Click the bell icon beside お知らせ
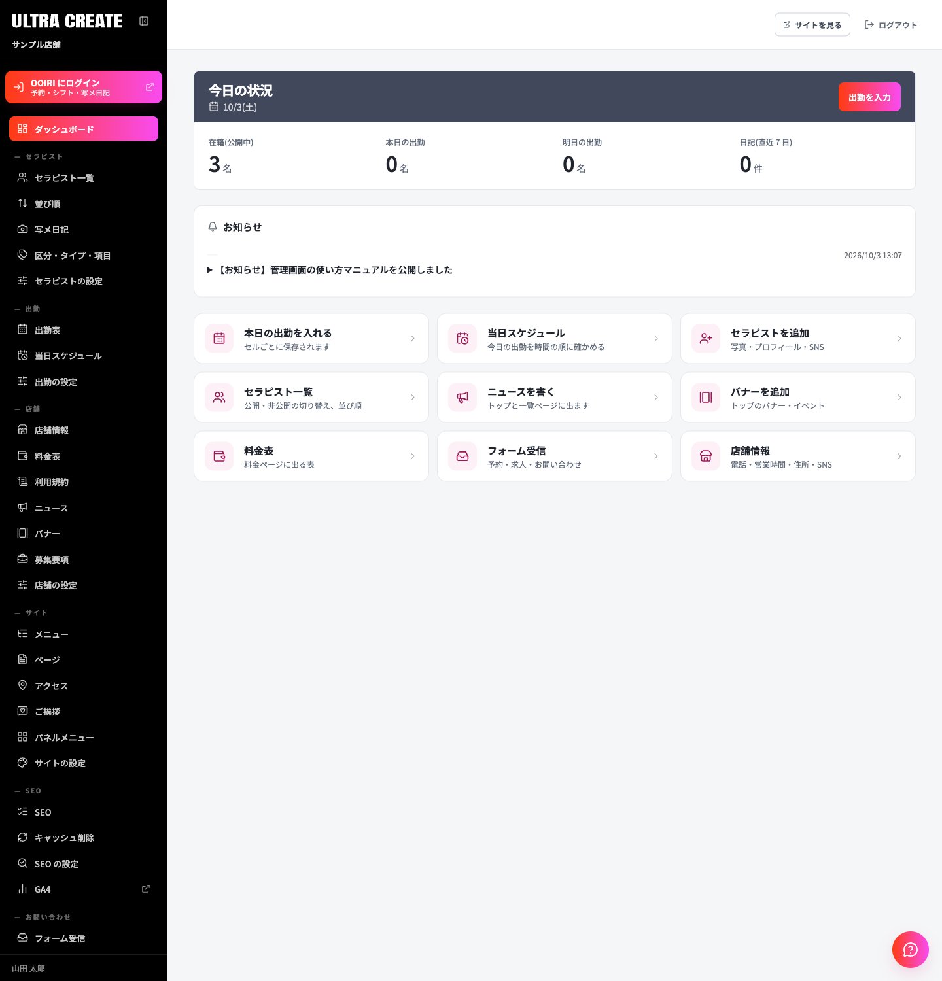 coord(213,227)
